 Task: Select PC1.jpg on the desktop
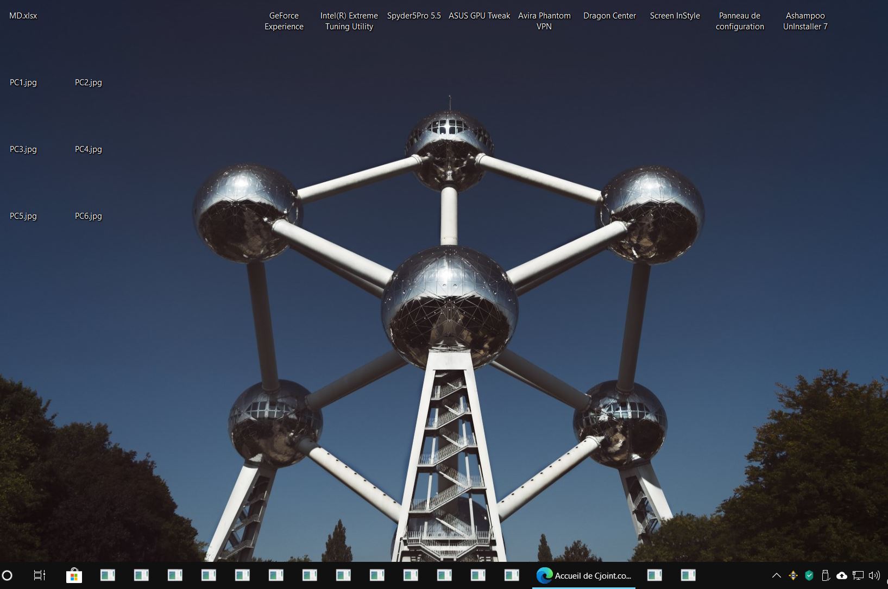tap(23, 83)
